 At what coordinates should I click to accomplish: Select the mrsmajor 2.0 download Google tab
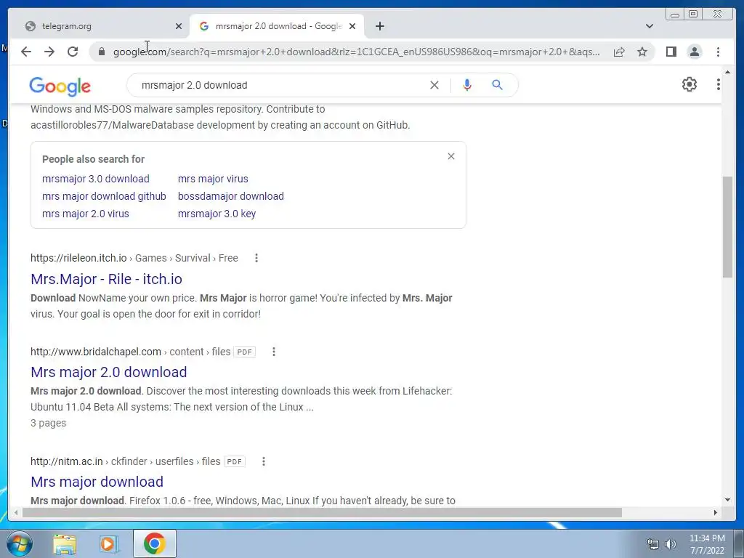pos(277,26)
